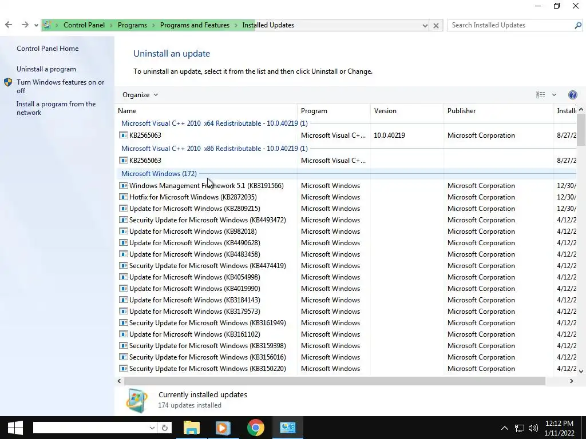
Task: Open the Organize menu
Action: point(140,95)
